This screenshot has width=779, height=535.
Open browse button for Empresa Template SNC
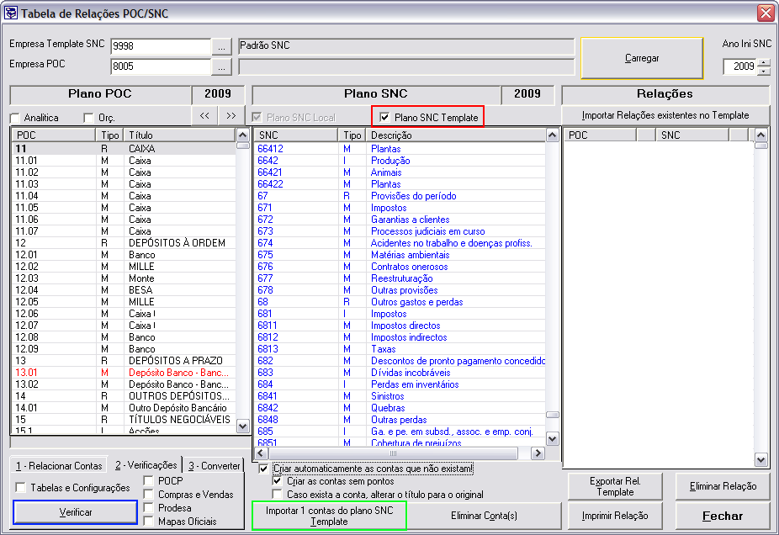click(x=221, y=47)
